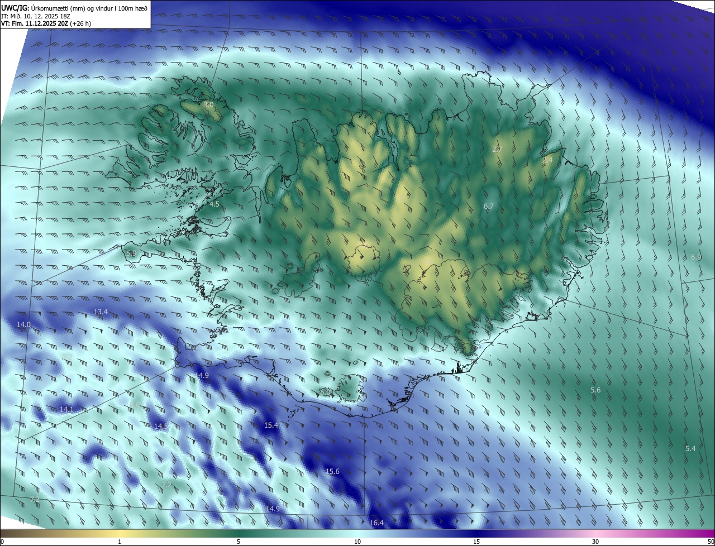715x546 pixels.
Task: Click the 15.6 value label
Action: pos(332,472)
